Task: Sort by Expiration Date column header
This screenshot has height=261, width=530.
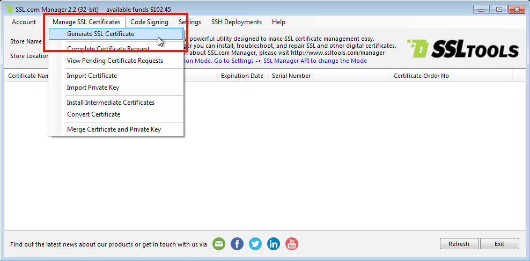Action: (242, 76)
